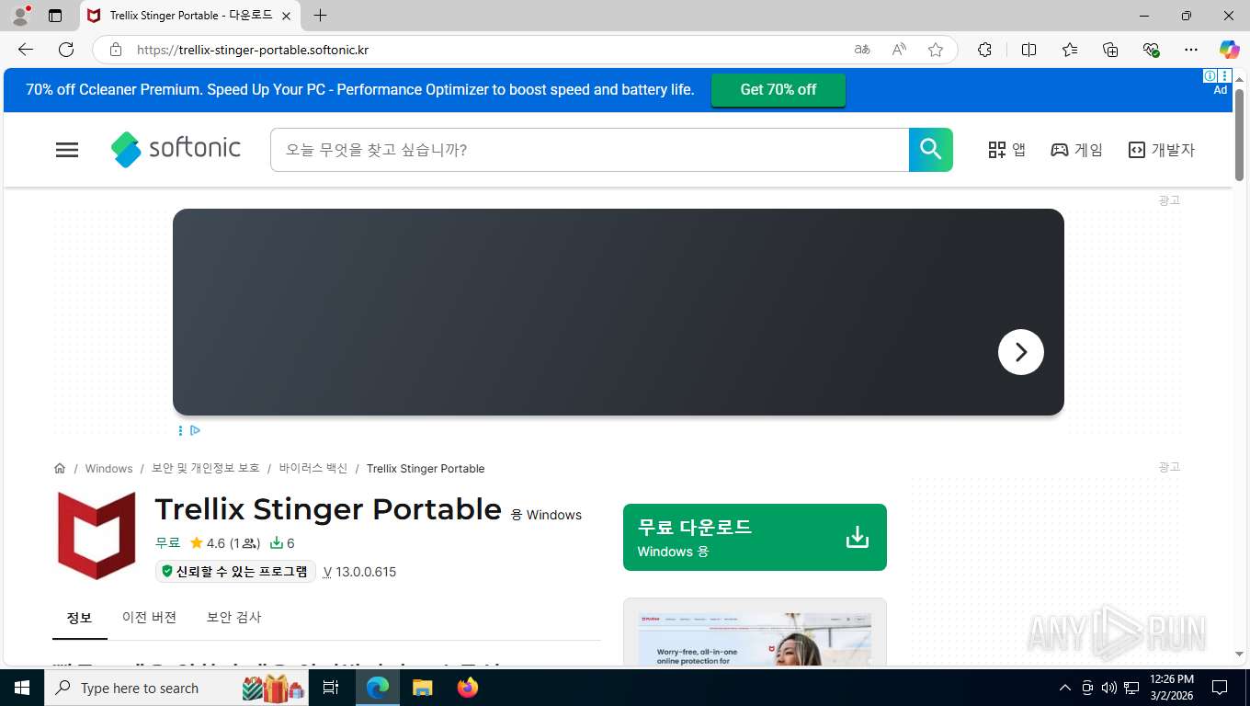Close the Trellix Stinger Portable tab
This screenshot has height=706, width=1250.
point(286,16)
